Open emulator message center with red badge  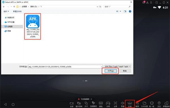[x=144, y=2]
